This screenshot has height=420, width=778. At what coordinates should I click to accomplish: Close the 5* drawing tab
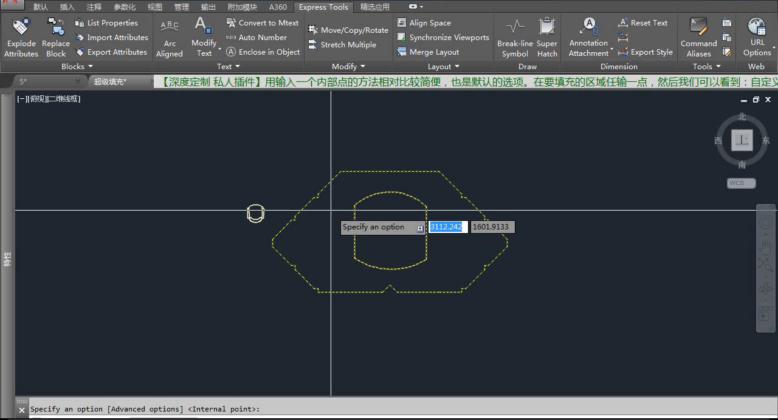[x=78, y=81]
